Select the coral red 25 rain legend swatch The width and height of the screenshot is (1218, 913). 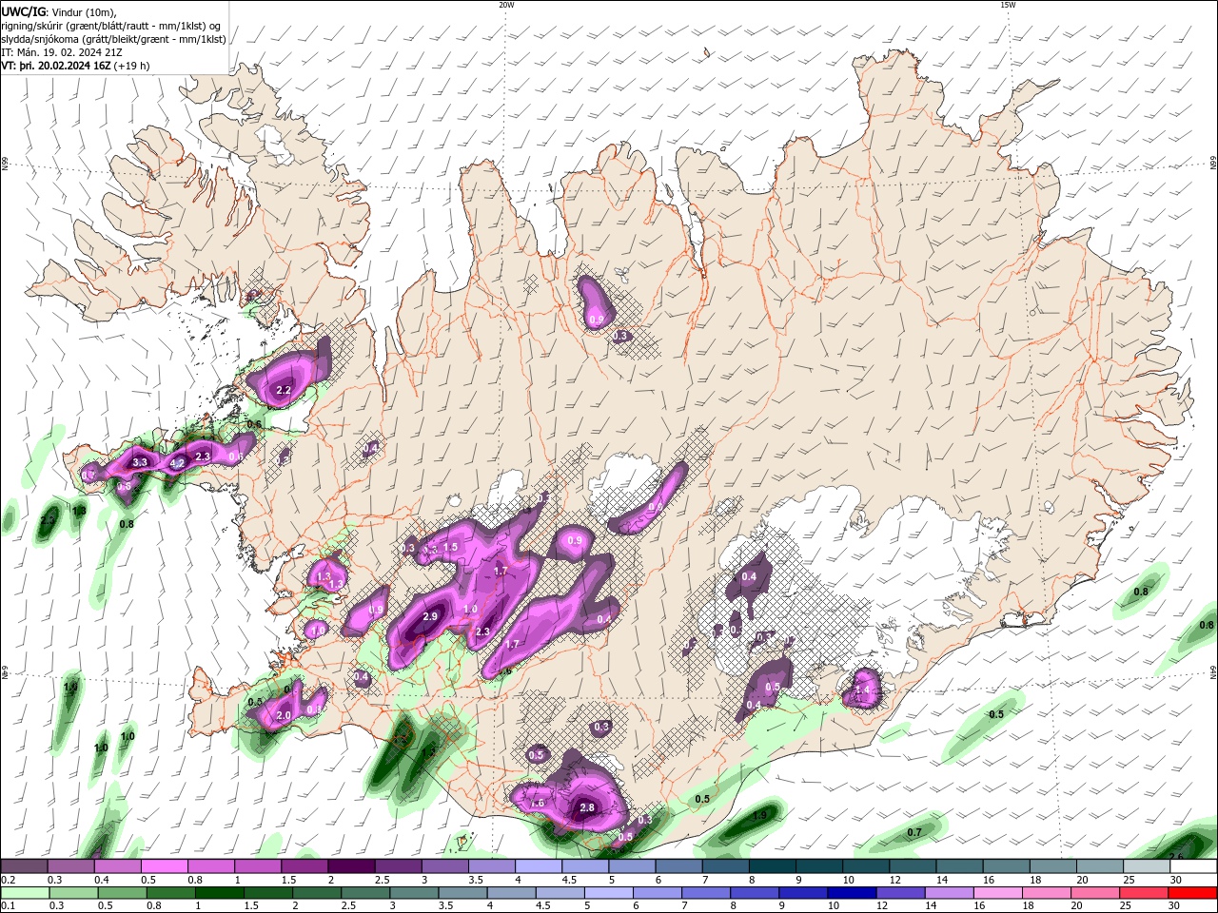(x=1143, y=893)
